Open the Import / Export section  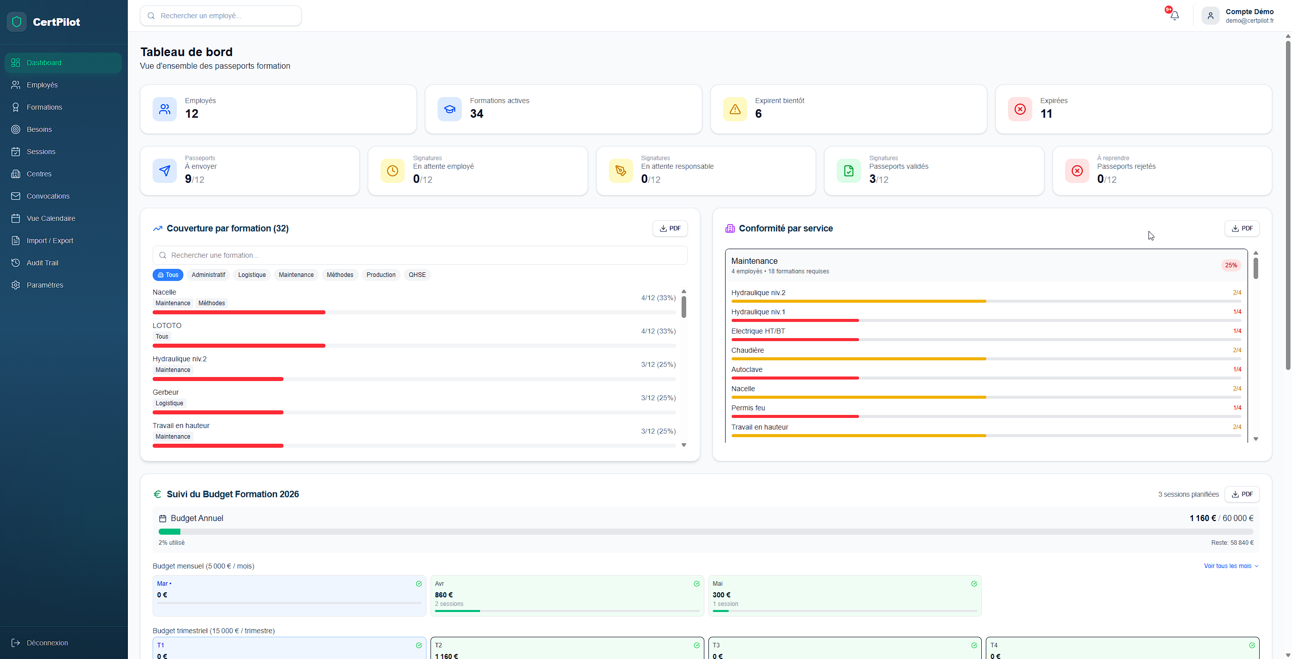[x=49, y=240]
